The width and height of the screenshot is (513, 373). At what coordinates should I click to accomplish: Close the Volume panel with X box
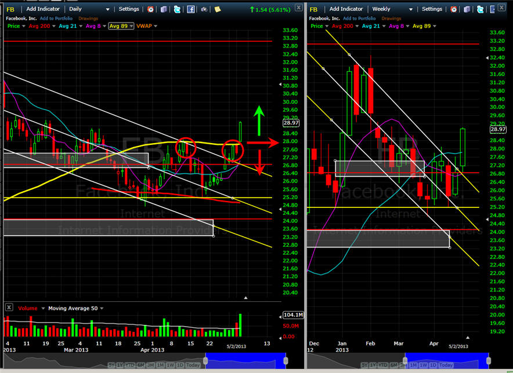[9, 308]
